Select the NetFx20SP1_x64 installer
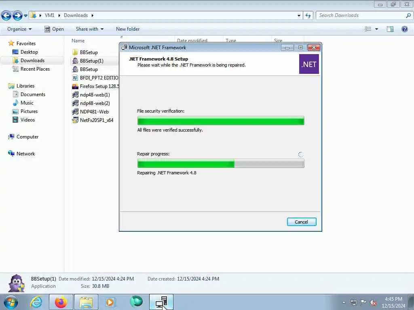 tap(96, 120)
